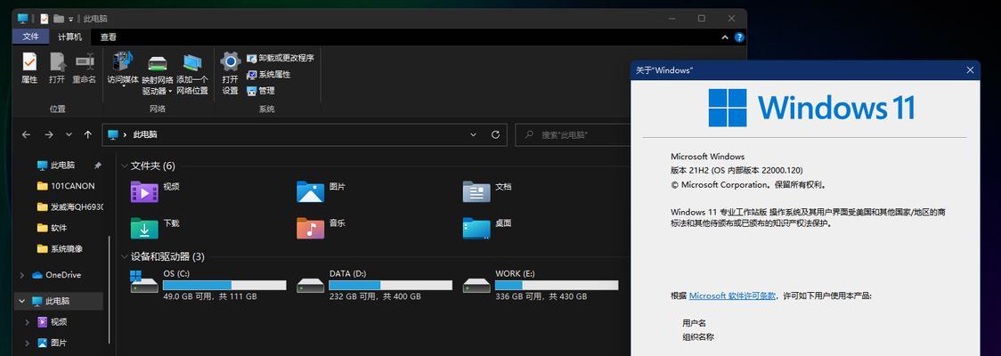1001x356 pixels.
Task: Click 卸载或更改程序 in the 系统 group
Action: (x=281, y=58)
